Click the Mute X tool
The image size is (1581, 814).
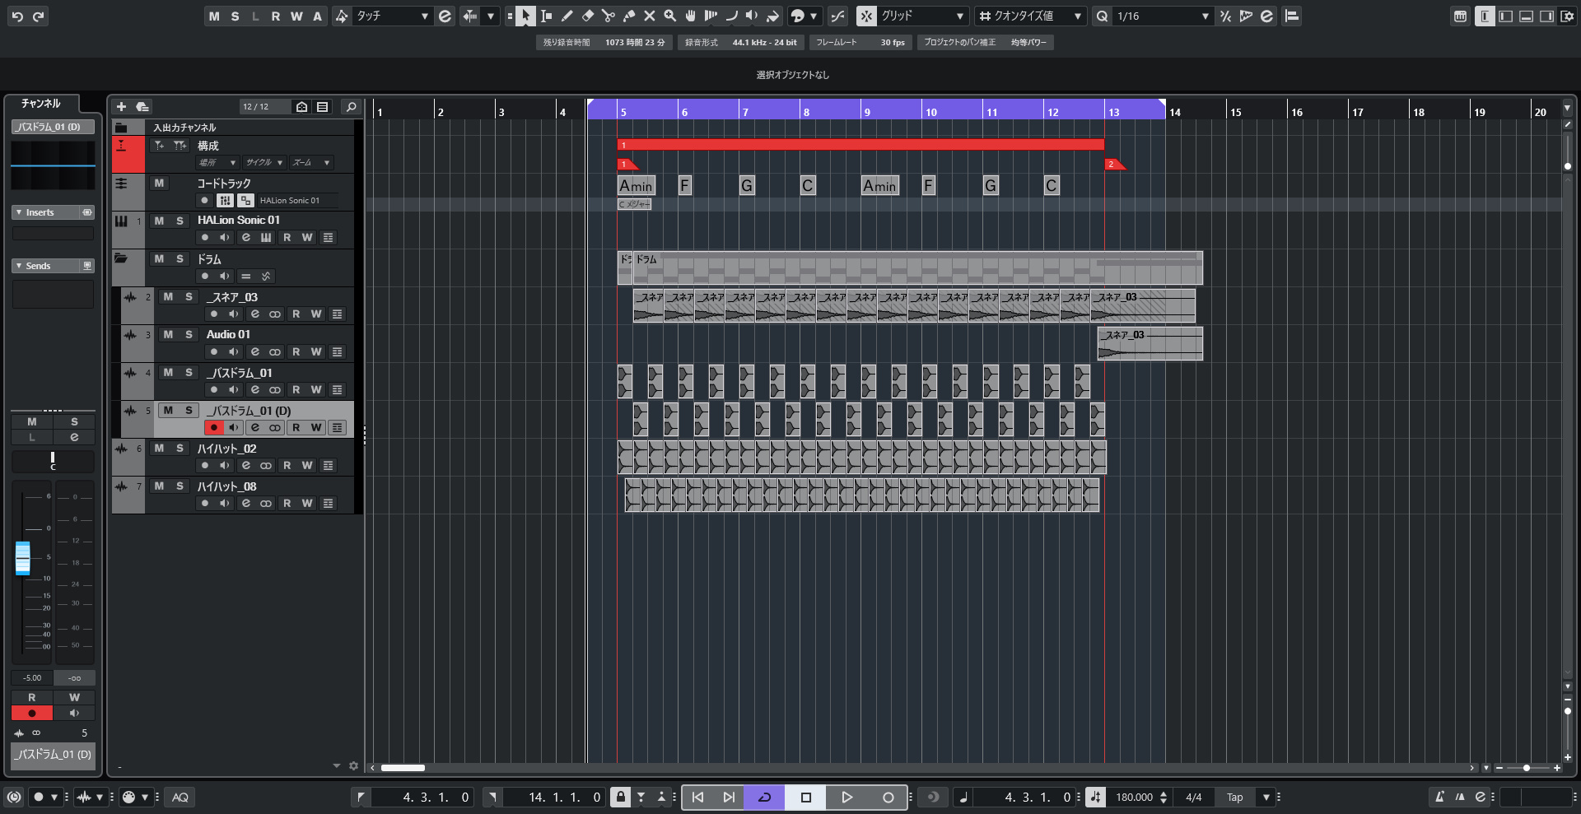coord(650,16)
